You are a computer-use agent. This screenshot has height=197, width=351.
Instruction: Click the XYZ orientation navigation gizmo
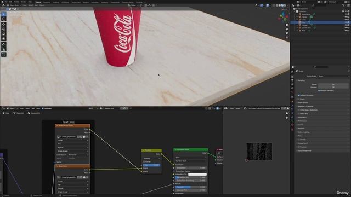pos(283,18)
